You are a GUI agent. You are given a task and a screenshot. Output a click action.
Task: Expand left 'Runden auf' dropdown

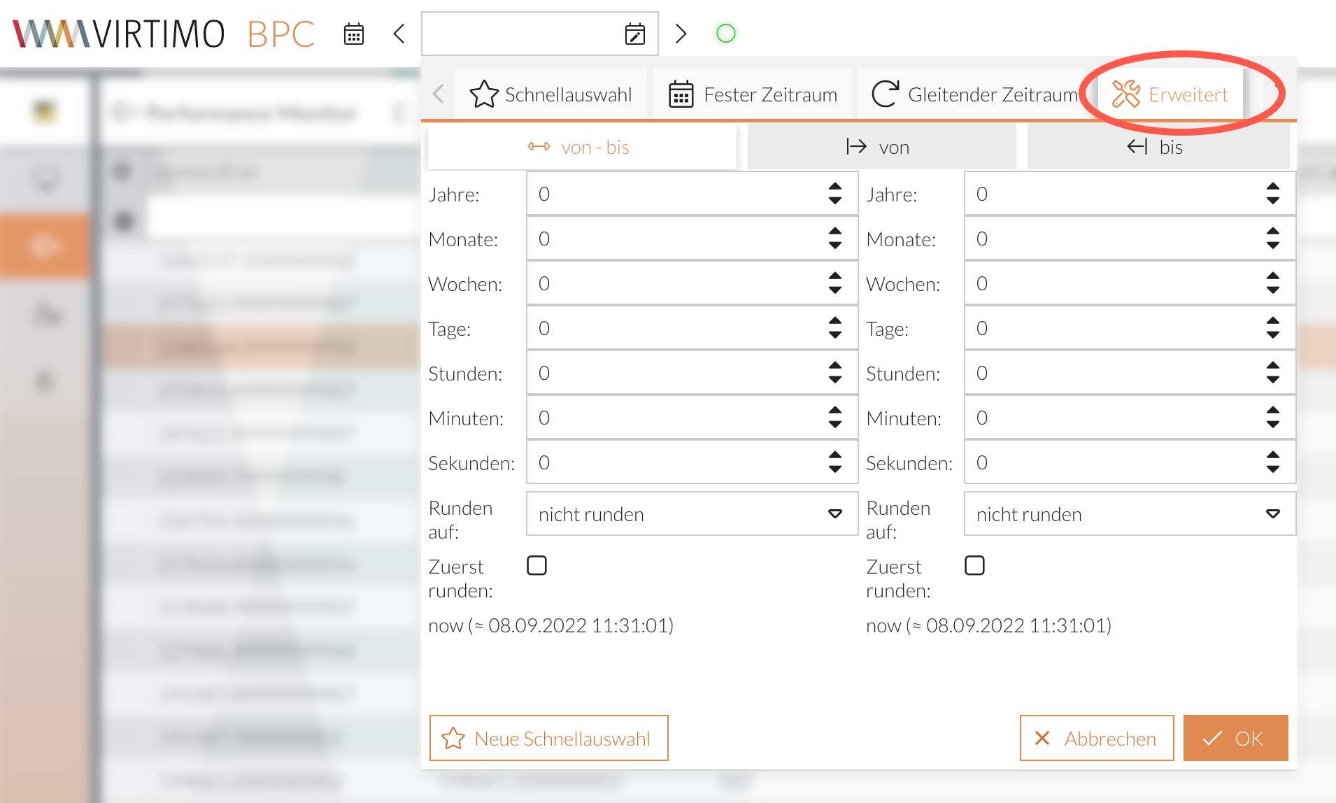tap(691, 514)
